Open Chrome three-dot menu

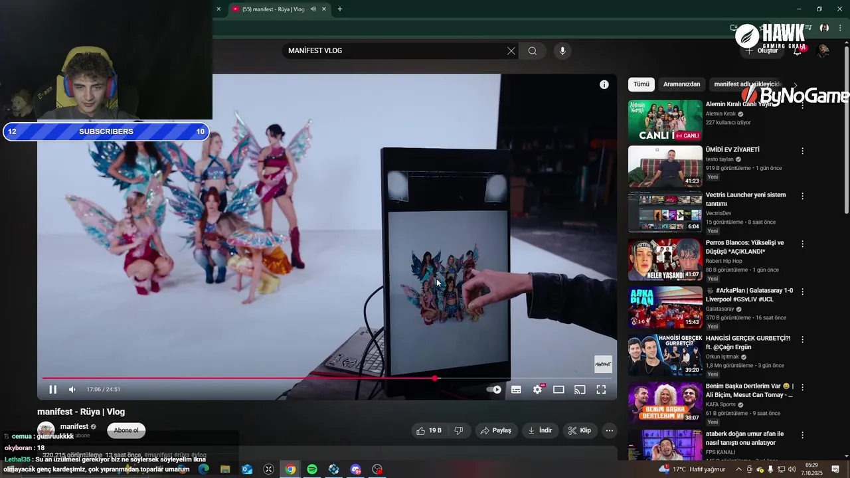(840, 29)
